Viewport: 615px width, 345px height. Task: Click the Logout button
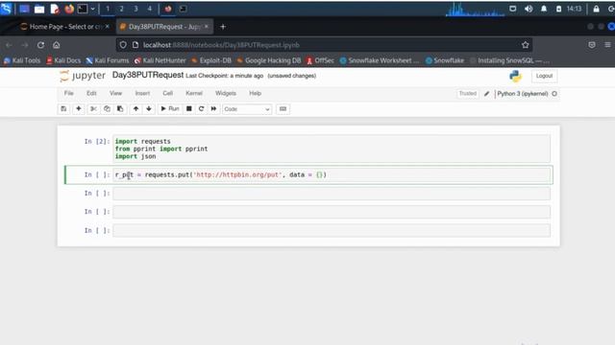point(544,76)
